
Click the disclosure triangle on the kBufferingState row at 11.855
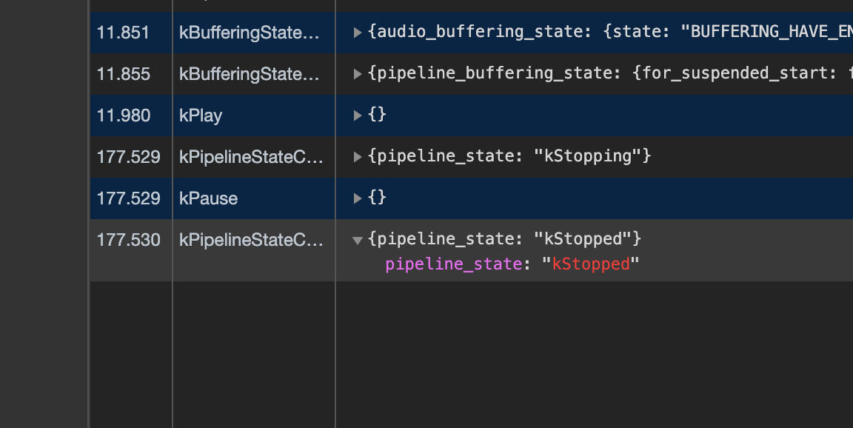[356, 73]
